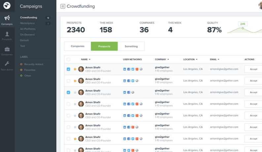This screenshot has height=152, width=262.
Task: Click the bird logo icon in top-left corner
Action: [7, 6]
